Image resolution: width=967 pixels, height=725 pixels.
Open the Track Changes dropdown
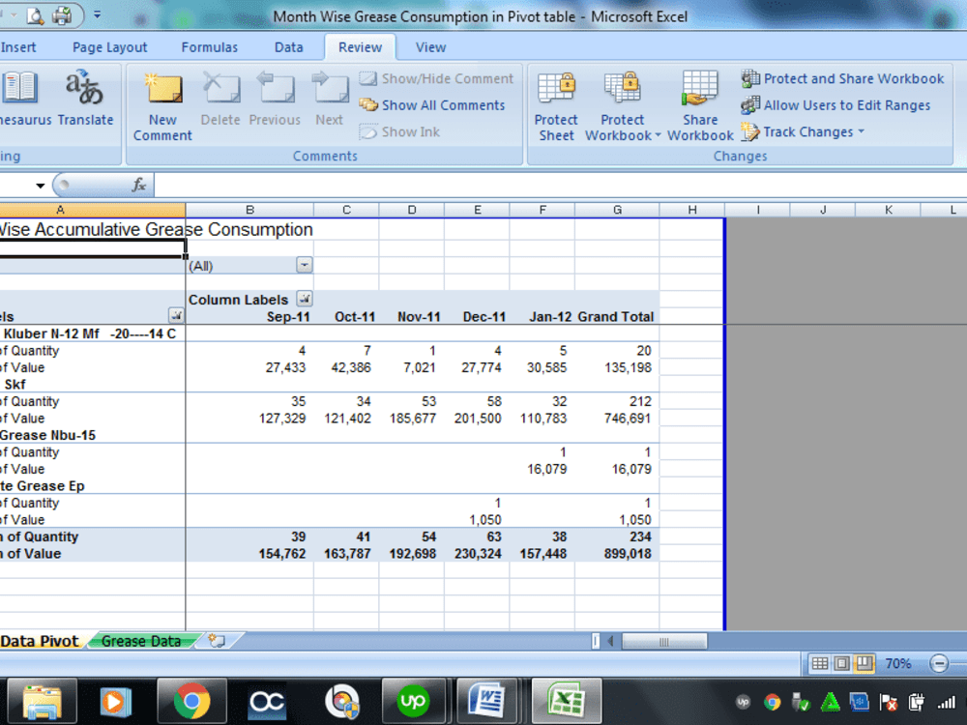pos(803,131)
